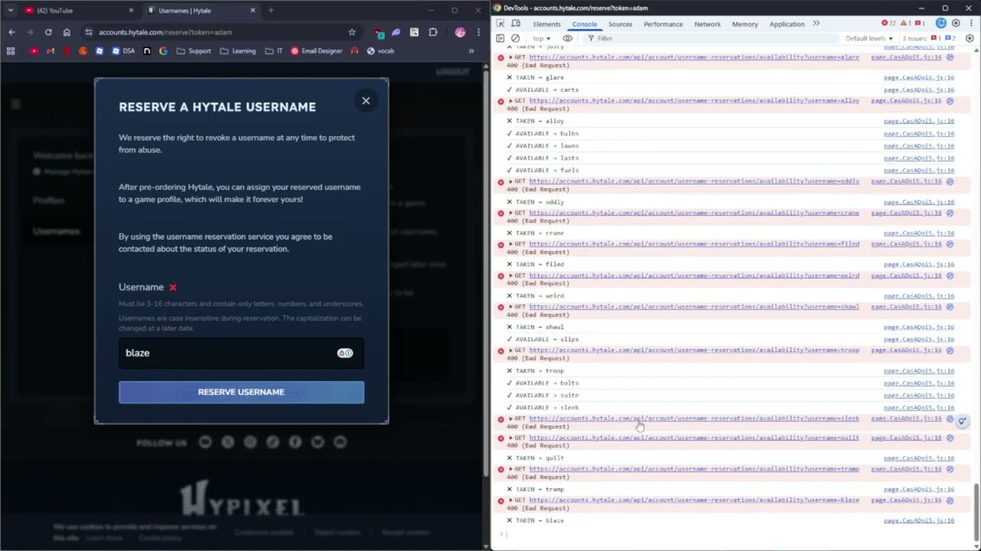
Task: Go to the browser home page
Action: pos(67,32)
